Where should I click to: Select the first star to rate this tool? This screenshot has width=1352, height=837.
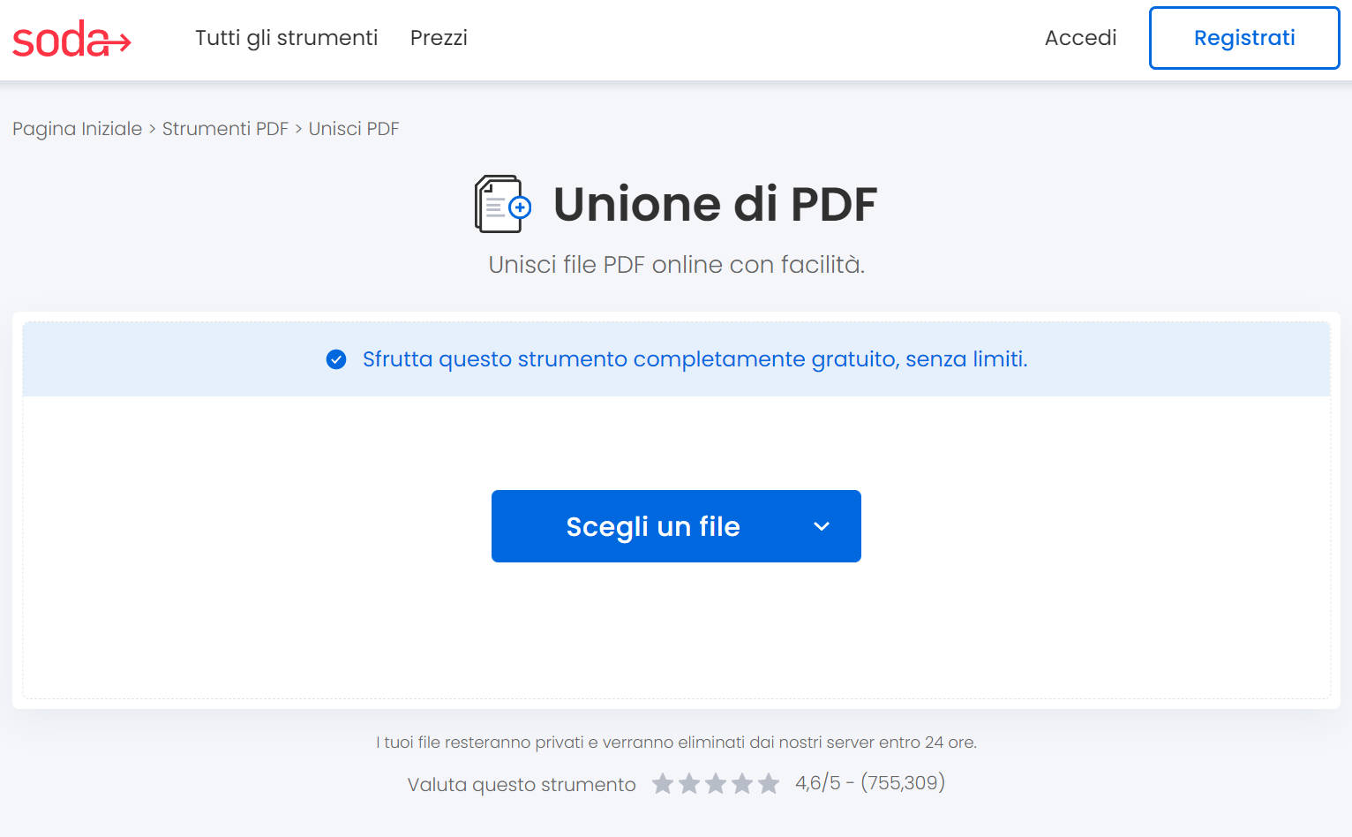[x=663, y=783]
